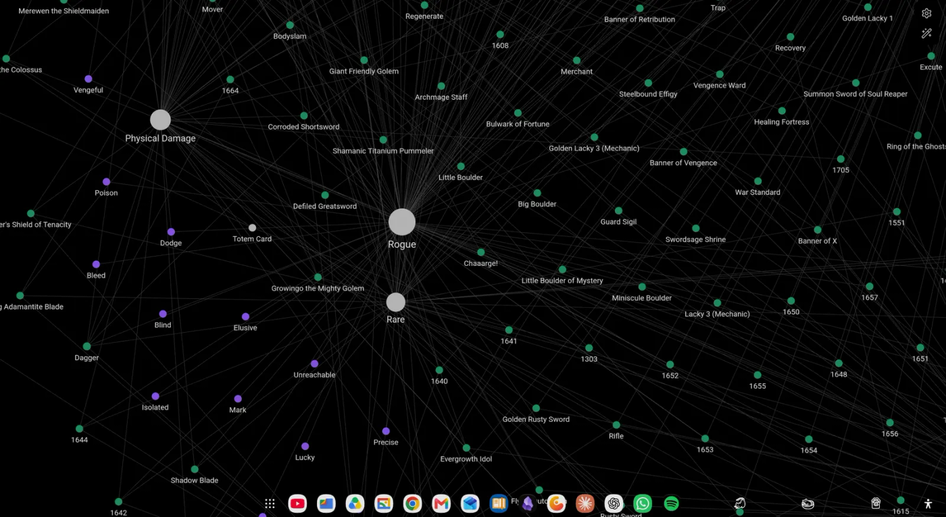The height and width of the screenshot is (517, 946).
Task: Click the node labeled 1705
Action: [x=841, y=159]
